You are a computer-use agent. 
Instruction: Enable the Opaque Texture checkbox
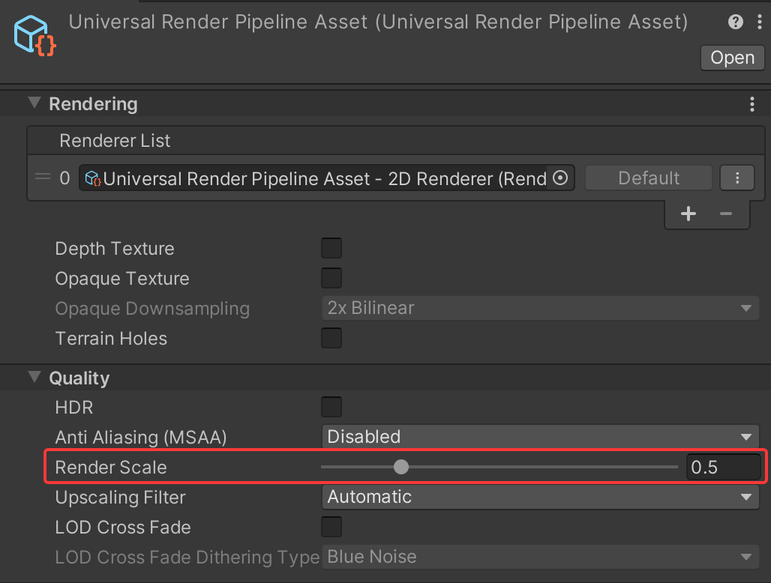331,278
